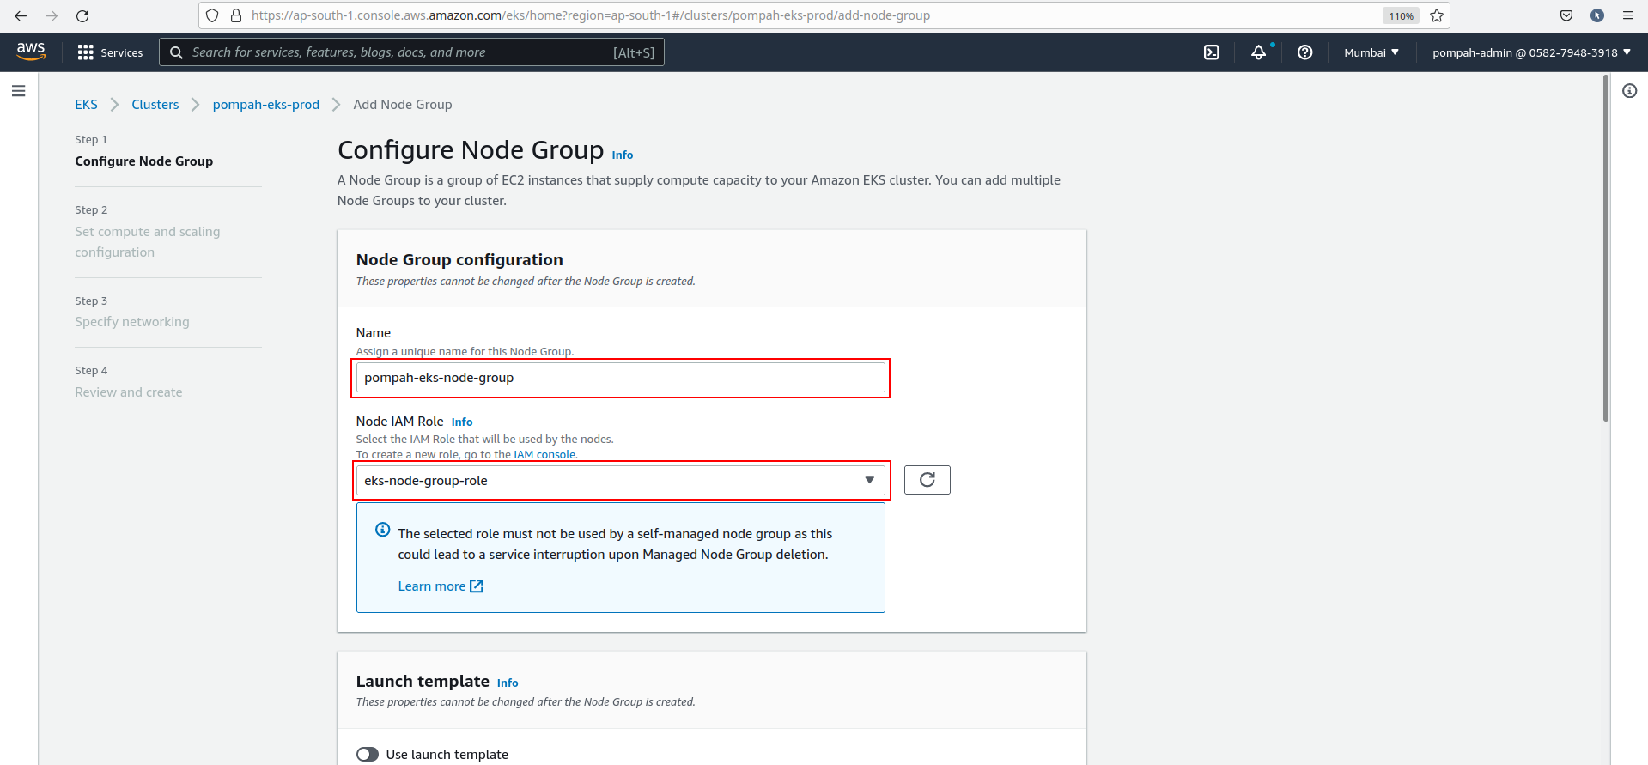The image size is (1648, 765).
Task: Click the AWS logo home icon
Action: coord(31,52)
